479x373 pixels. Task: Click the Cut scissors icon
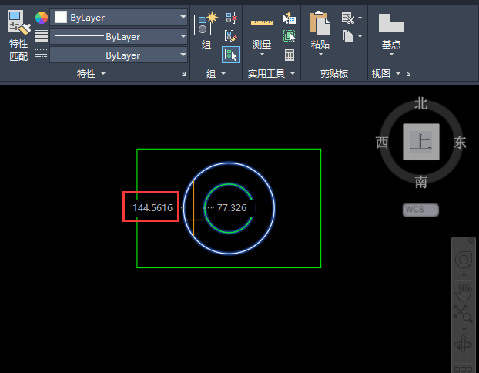pos(348,18)
